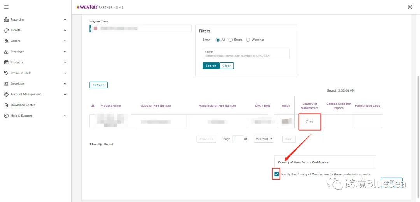
Task: Click the Inventory boxes icon
Action: tap(6, 52)
